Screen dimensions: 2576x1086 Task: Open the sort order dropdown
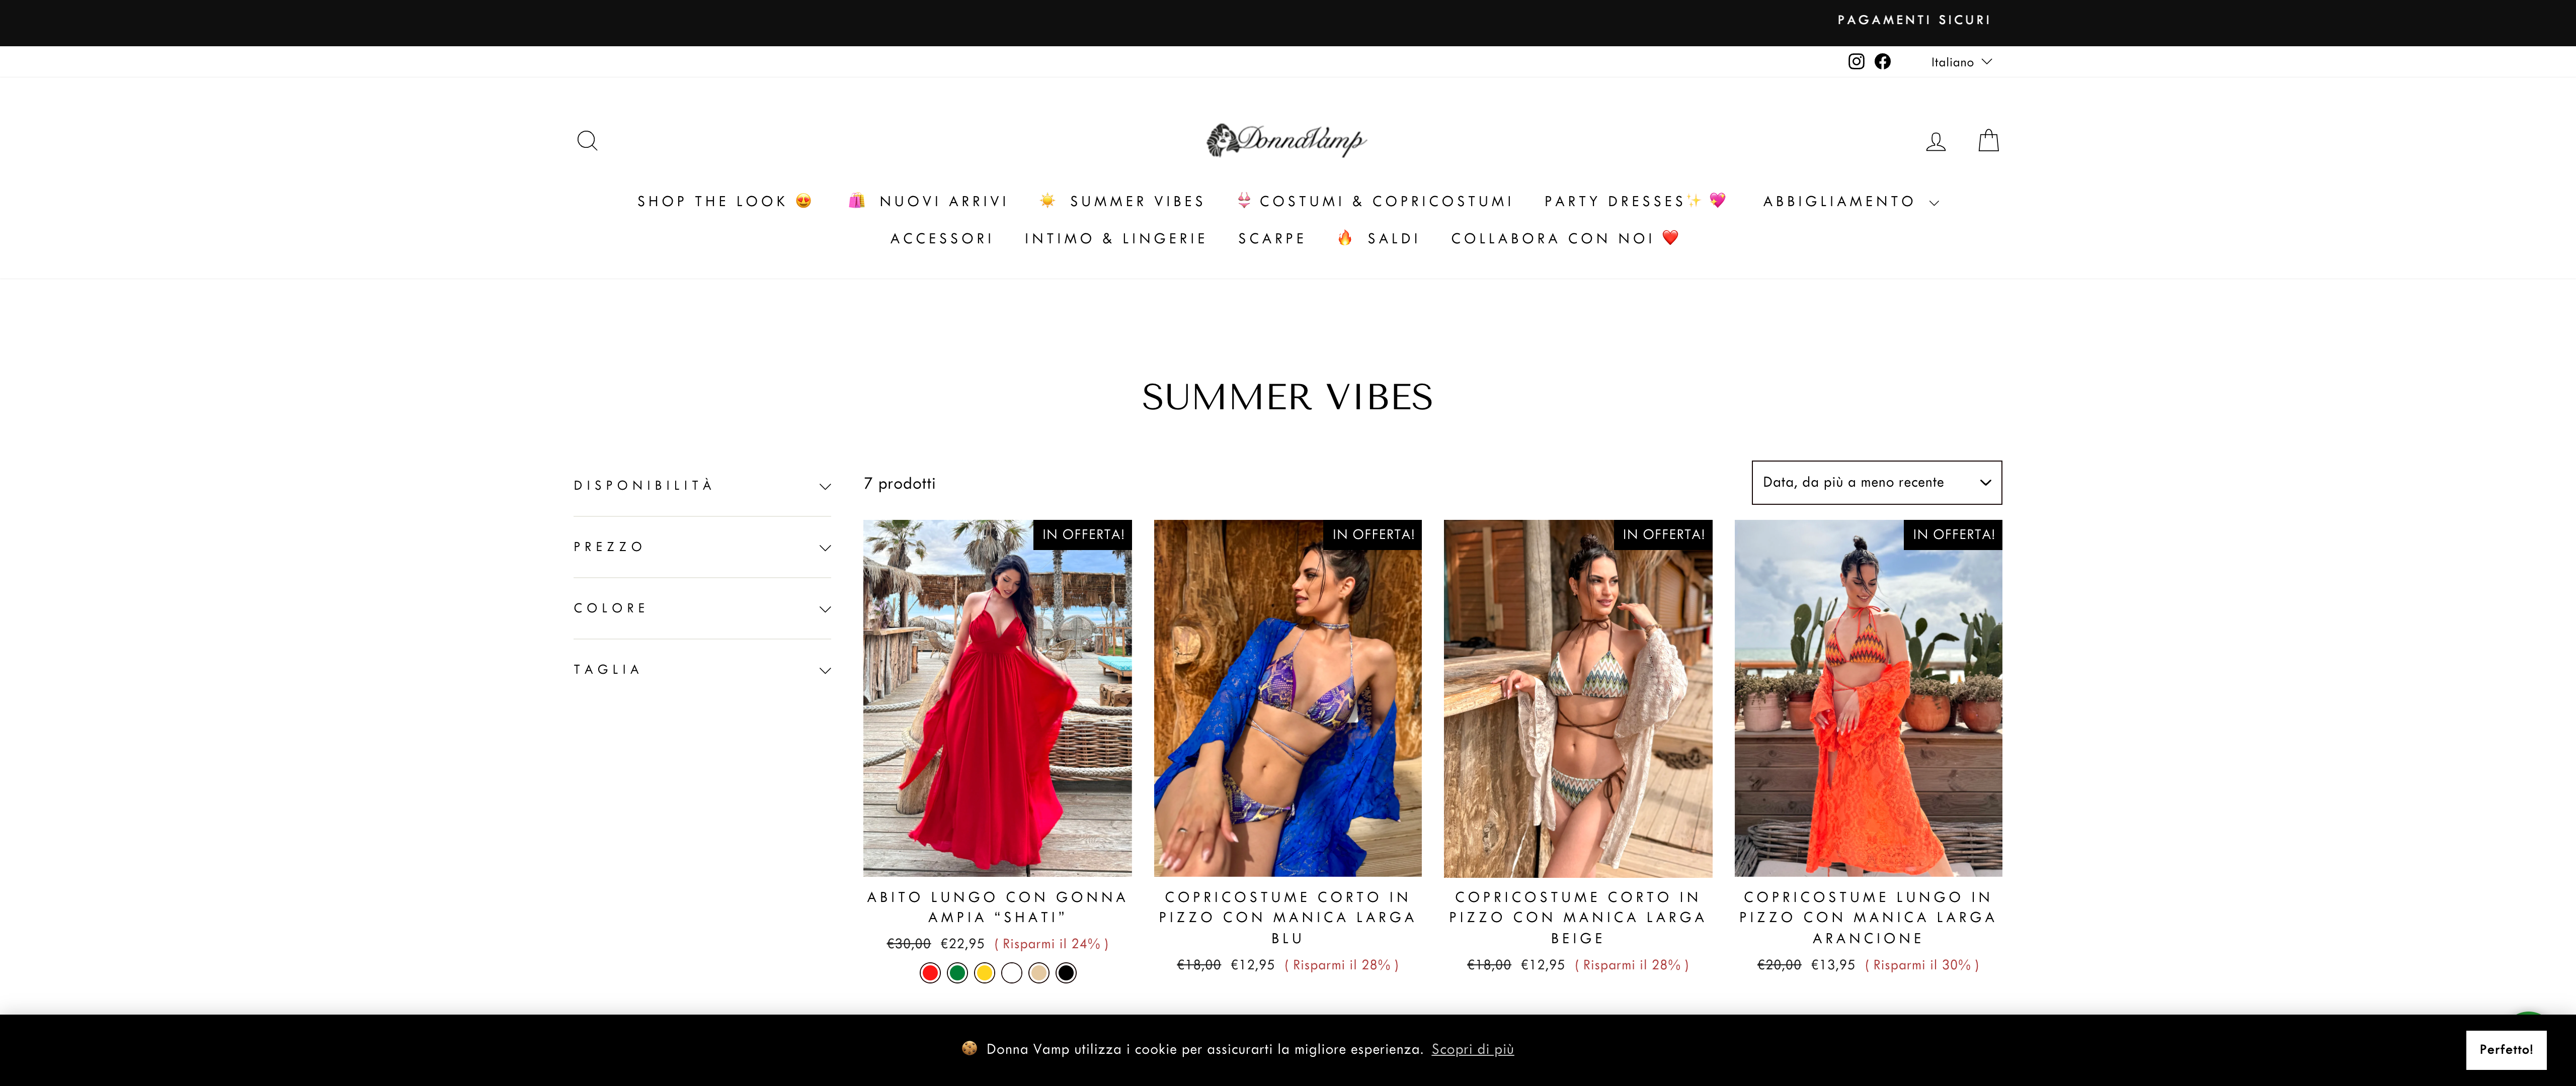1876,483
